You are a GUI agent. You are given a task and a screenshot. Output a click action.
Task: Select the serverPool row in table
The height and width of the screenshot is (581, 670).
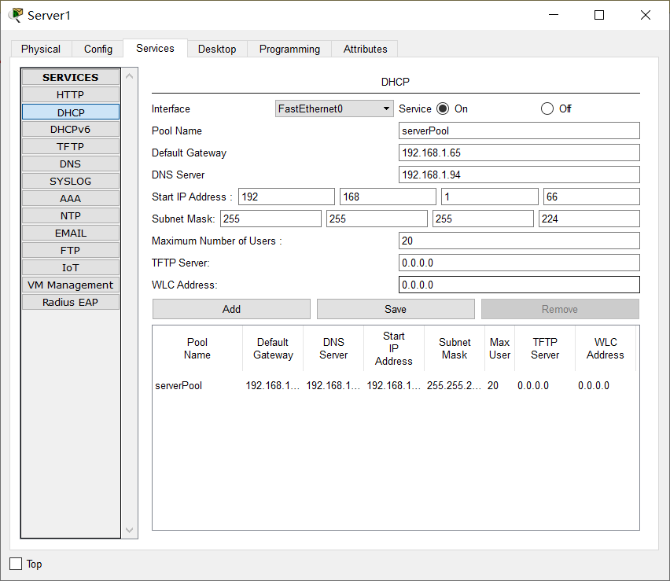(396, 385)
